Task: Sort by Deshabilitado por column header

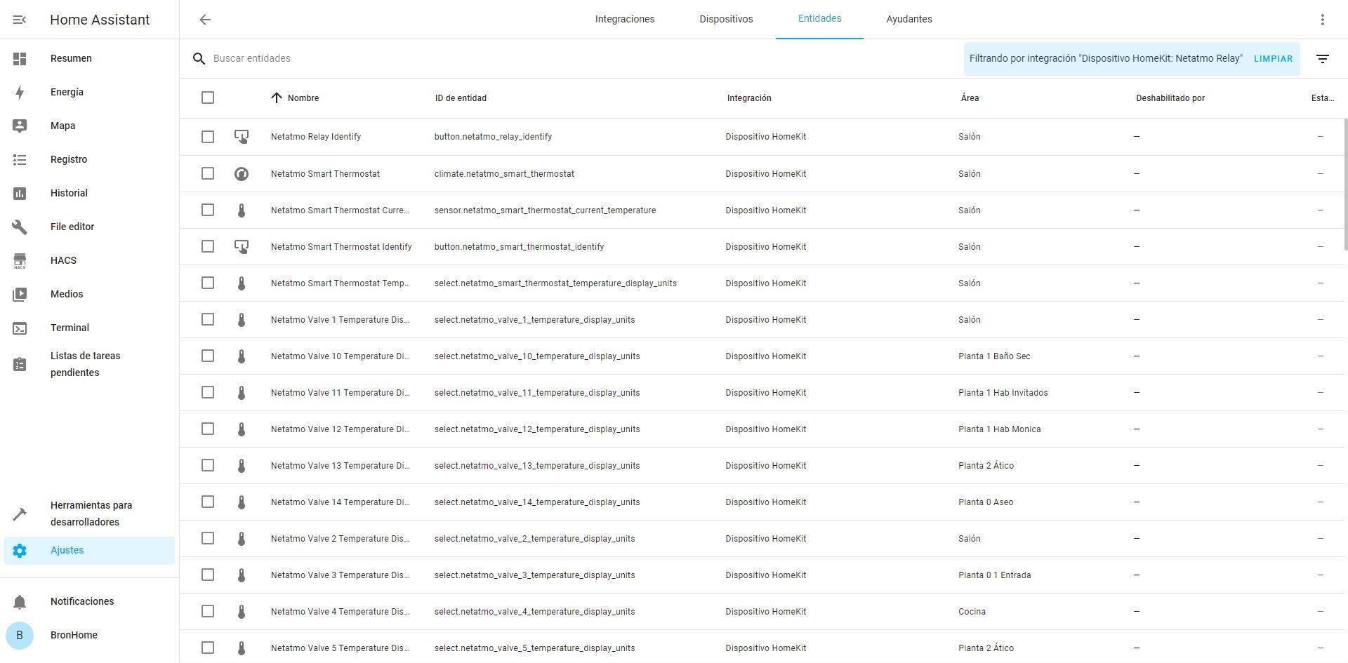Action: click(1170, 98)
